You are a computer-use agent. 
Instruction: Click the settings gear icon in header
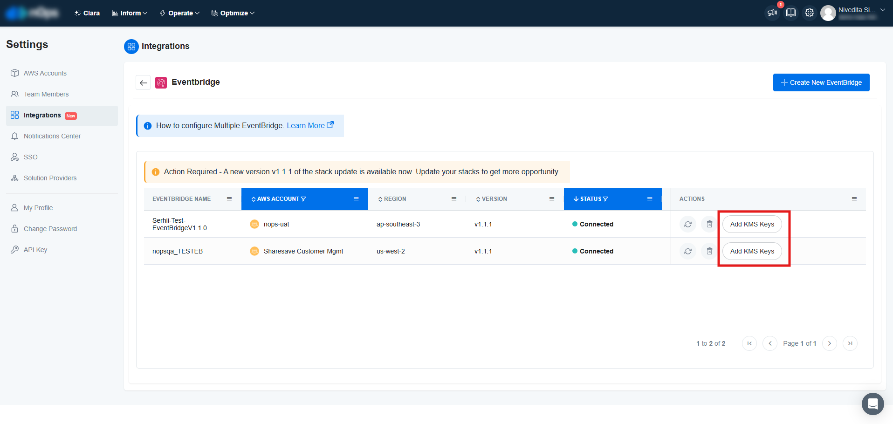[x=810, y=13]
